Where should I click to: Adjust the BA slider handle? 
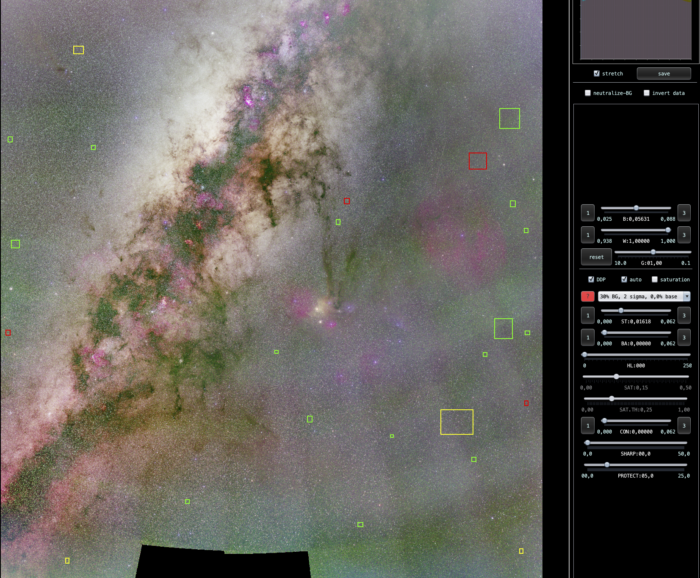pyautogui.click(x=604, y=333)
